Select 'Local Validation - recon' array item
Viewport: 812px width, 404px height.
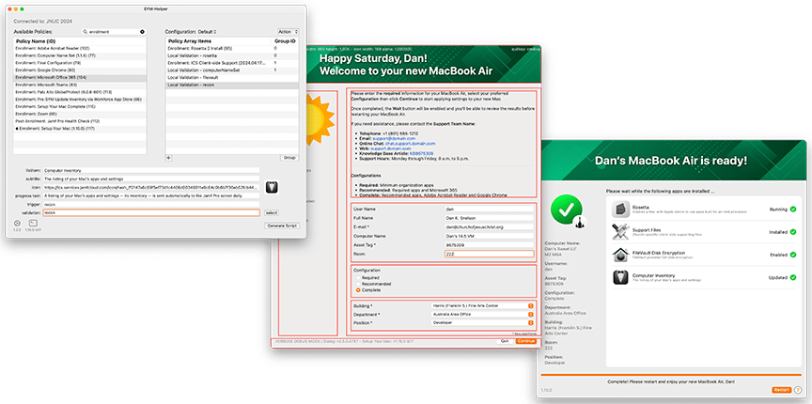pos(232,85)
